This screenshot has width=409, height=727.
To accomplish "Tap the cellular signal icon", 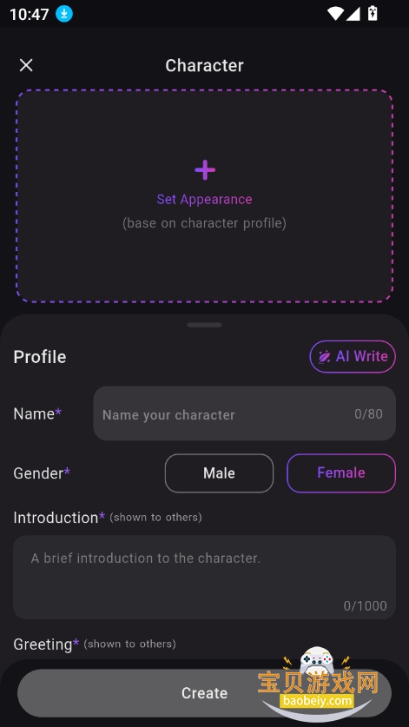I will (x=353, y=13).
